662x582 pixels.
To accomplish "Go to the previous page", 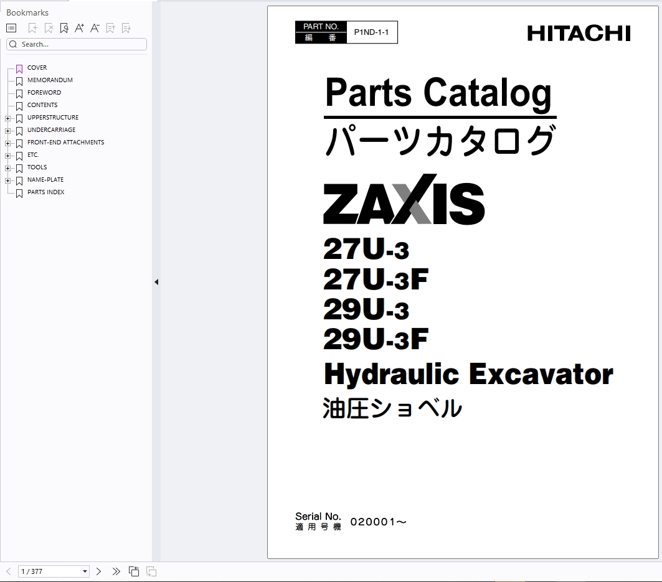I will [9, 571].
